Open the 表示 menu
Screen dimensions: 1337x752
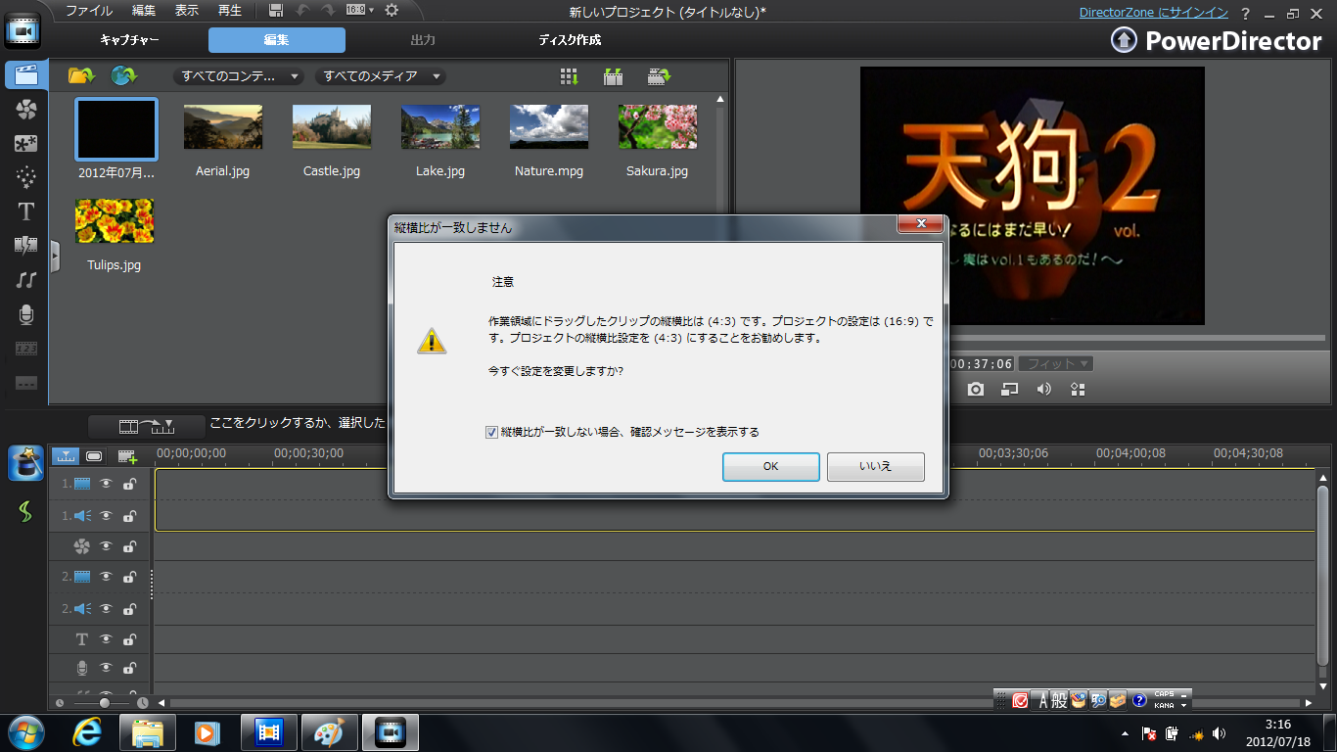click(x=186, y=11)
